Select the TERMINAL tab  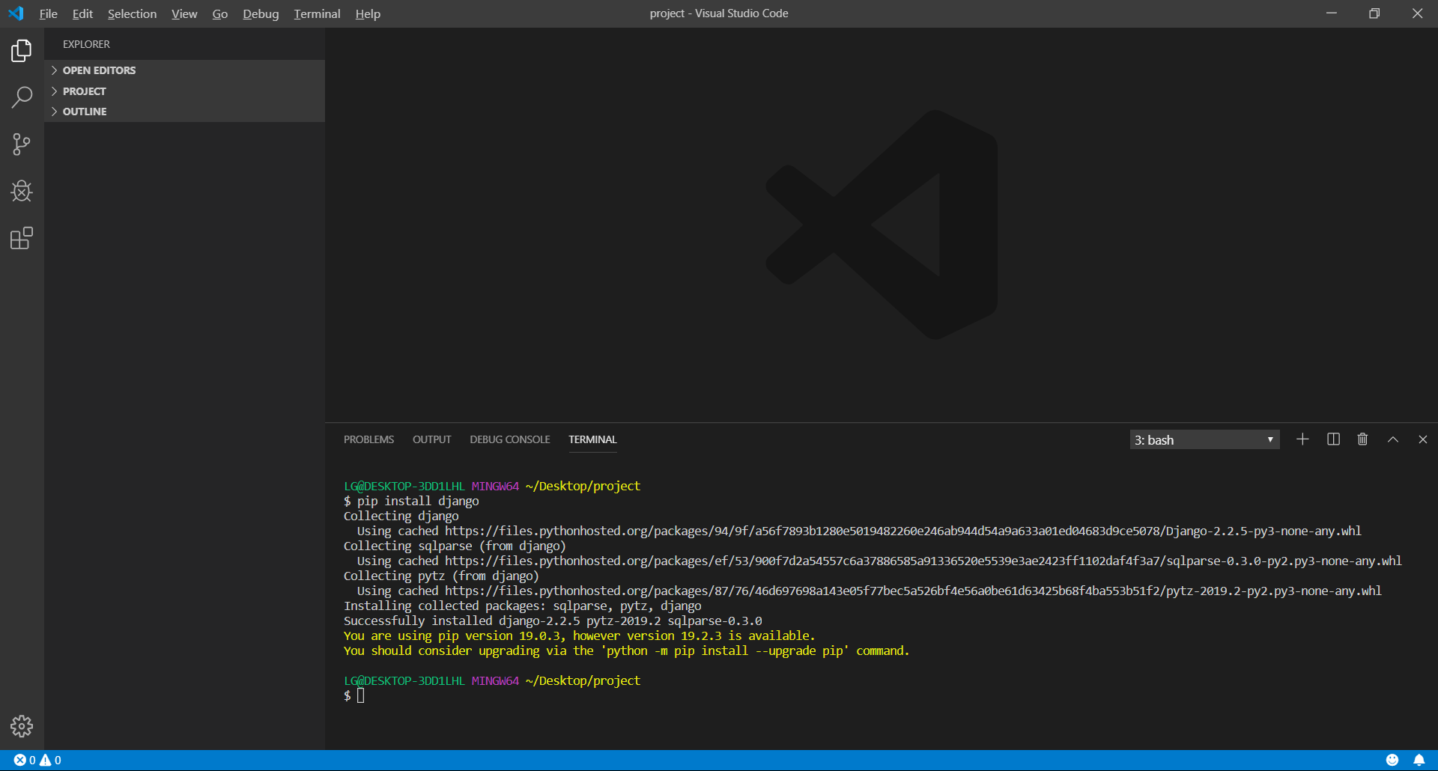(x=592, y=439)
